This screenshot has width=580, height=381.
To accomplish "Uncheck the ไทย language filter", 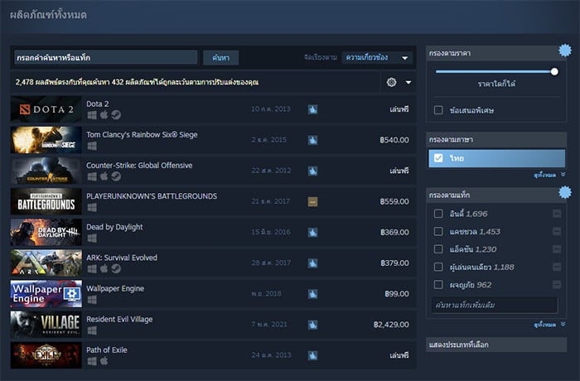I will [x=438, y=158].
